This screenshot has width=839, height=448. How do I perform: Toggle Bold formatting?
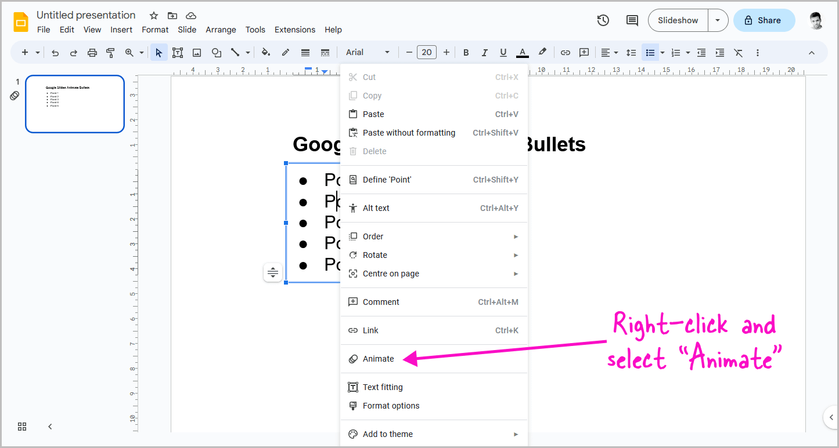pos(466,53)
